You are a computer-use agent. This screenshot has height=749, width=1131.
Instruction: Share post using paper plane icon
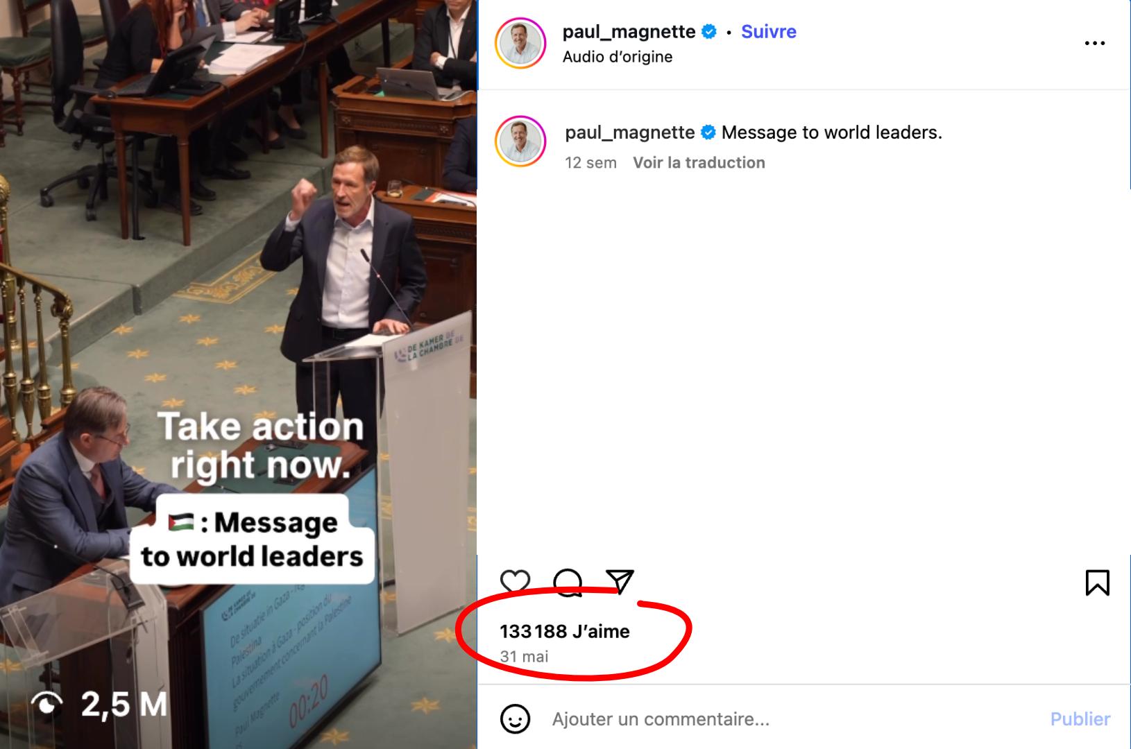[x=620, y=581]
